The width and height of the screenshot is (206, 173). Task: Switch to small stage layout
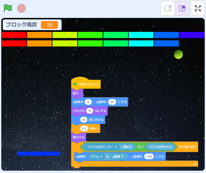tap(168, 8)
